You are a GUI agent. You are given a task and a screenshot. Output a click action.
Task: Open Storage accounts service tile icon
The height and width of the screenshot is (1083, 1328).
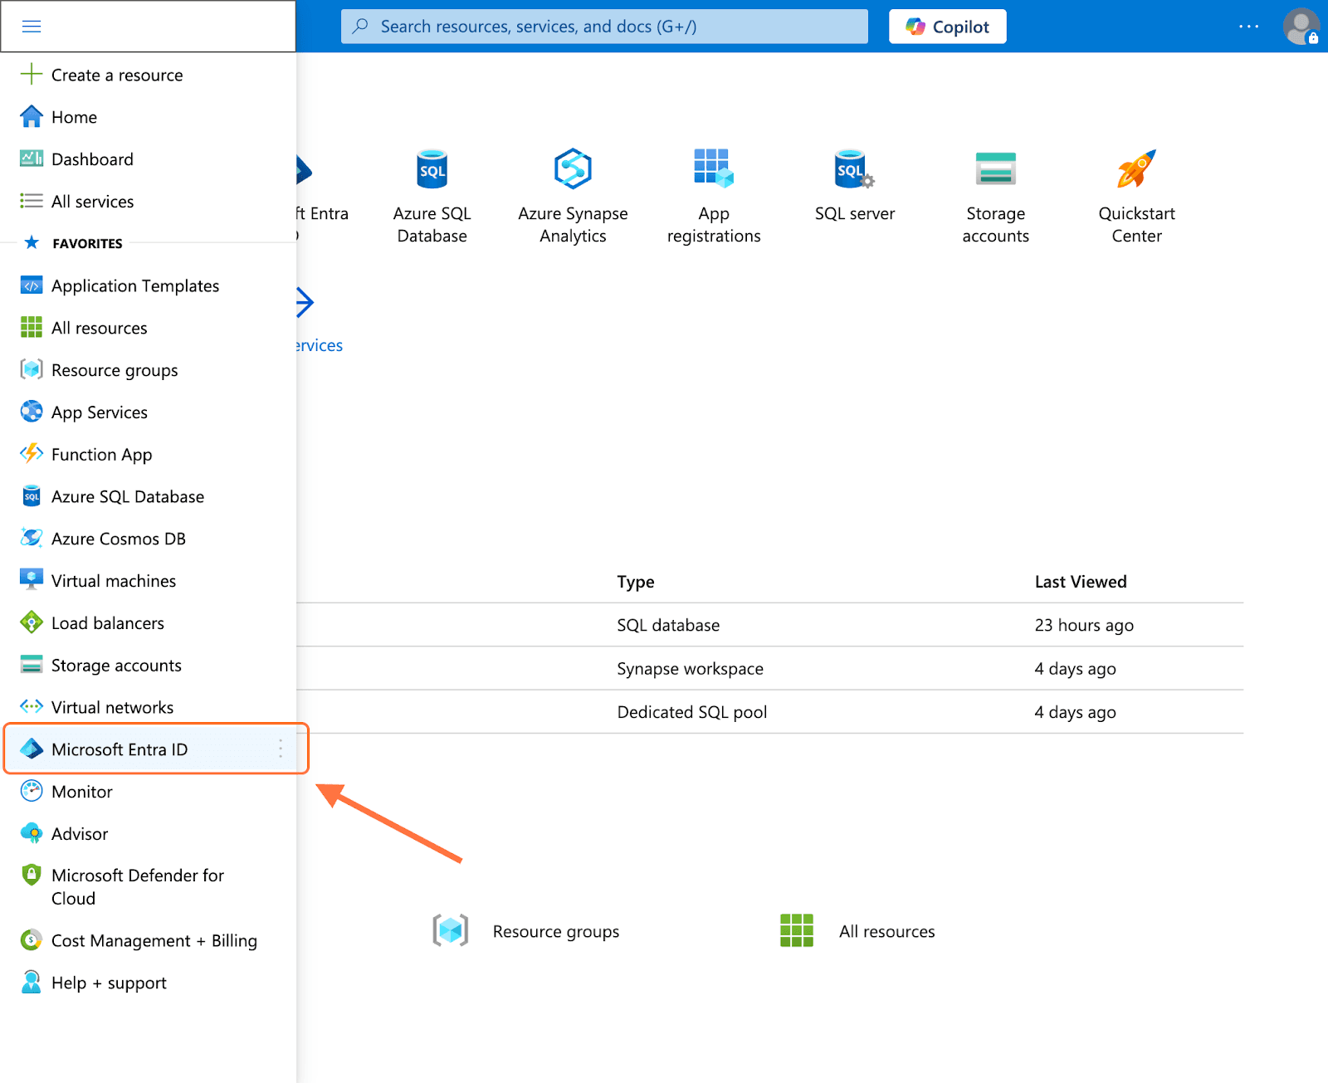click(995, 169)
